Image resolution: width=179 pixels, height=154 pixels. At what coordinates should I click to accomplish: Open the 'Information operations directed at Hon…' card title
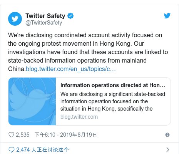click(113, 85)
